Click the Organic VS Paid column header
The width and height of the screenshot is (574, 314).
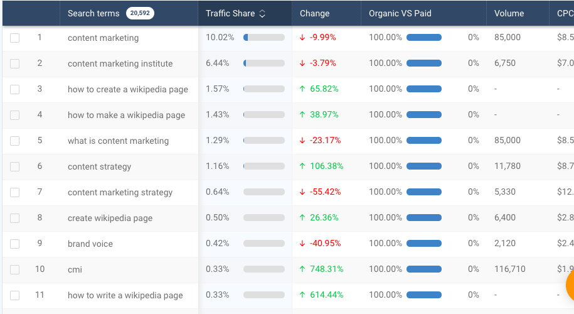[x=400, y=14]
